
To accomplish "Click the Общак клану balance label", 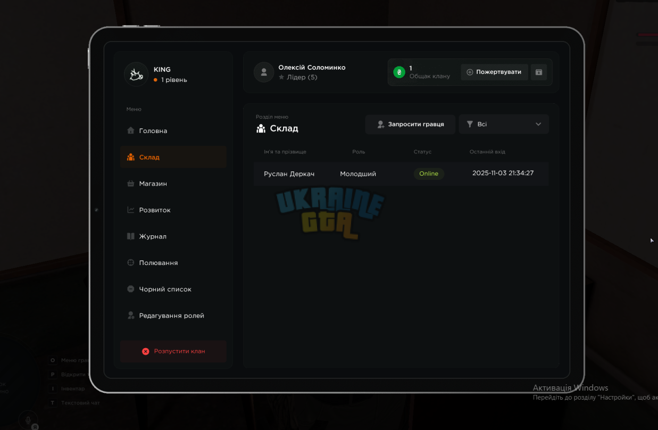I will tap(430, 76).
